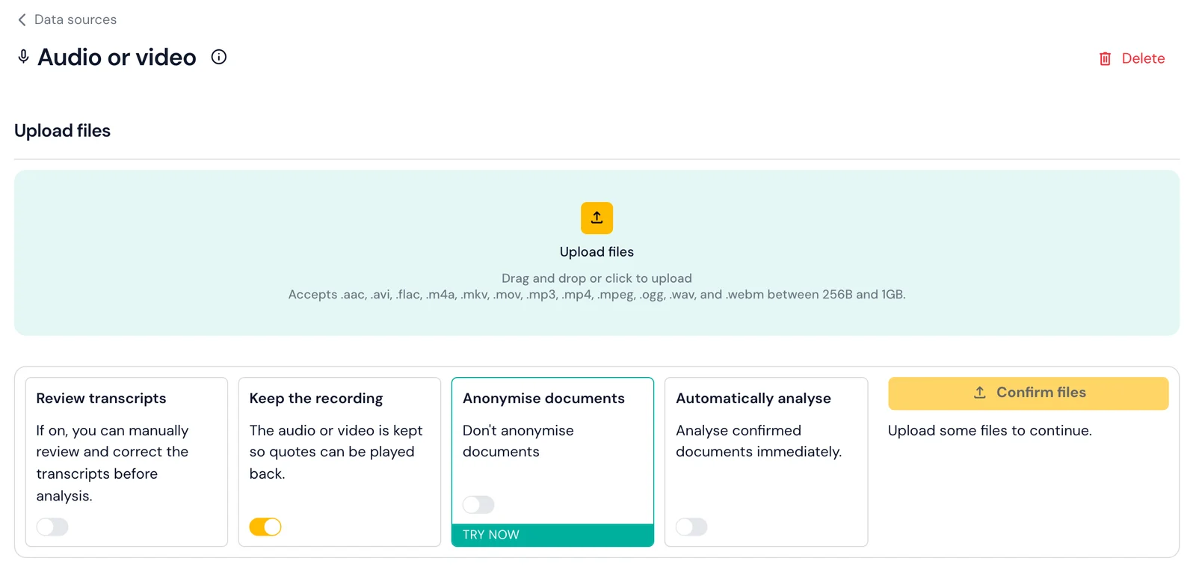Click the Anonymise documents card title

point(543,399)
